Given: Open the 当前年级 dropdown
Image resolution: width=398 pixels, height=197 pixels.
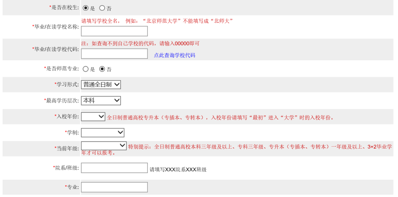Looking at the screenshot, I should 104,146.
